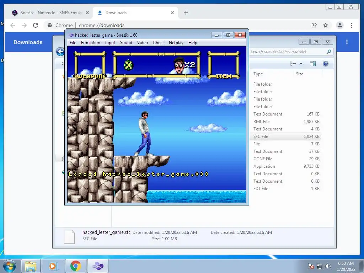Click the Snes9x window title bar icon
This screenshot has height=273, width=364.
click(71, 35)
